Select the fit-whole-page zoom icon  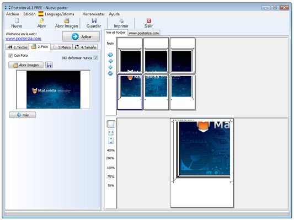[x=111, y=124]
